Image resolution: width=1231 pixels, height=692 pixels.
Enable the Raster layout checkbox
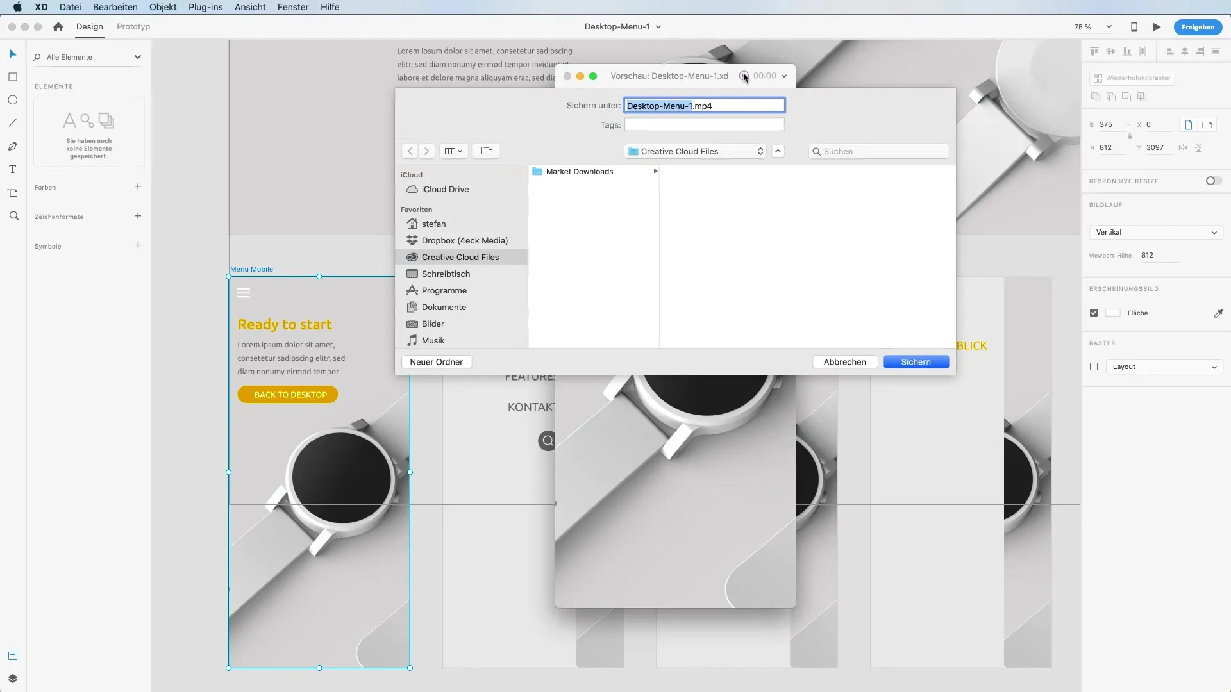pyautogui.click(x=1094, y=367)
